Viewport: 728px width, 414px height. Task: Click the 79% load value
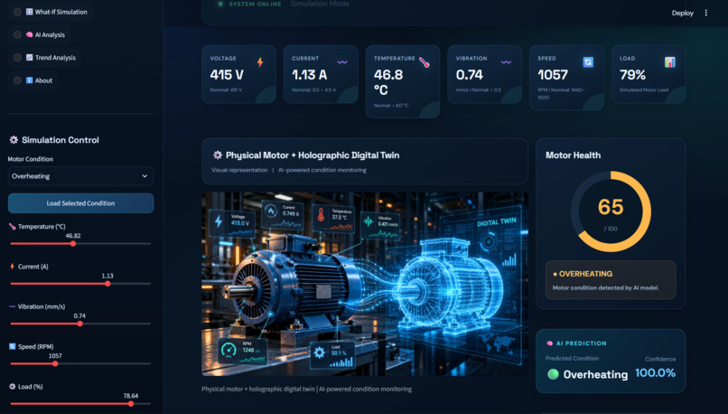[x=632, y=75]
